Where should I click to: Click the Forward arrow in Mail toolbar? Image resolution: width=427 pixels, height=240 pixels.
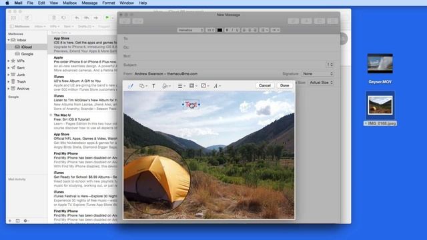coord(96,18)
